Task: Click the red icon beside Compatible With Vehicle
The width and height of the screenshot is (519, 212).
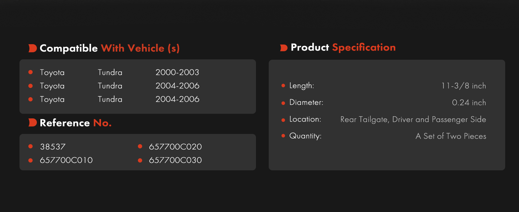Action: click(33, 48)
